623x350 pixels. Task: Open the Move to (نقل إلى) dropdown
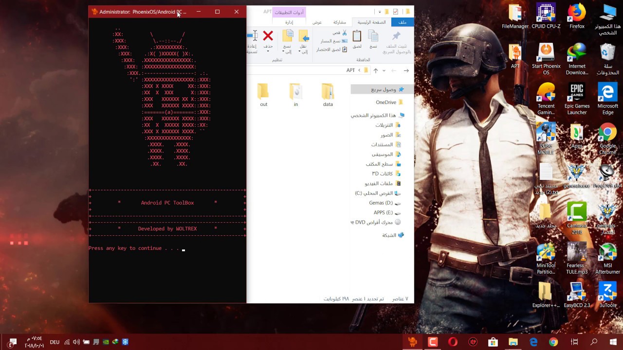click(x=304, y=49)
